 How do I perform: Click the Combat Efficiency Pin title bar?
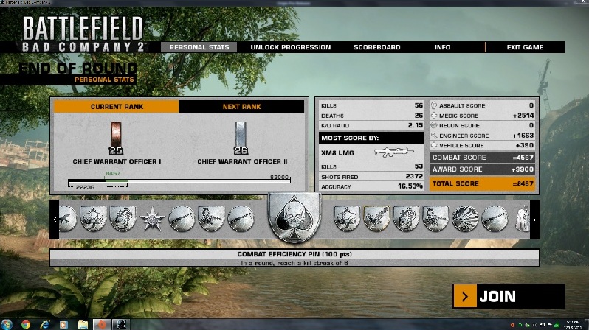tap(294, 254)
